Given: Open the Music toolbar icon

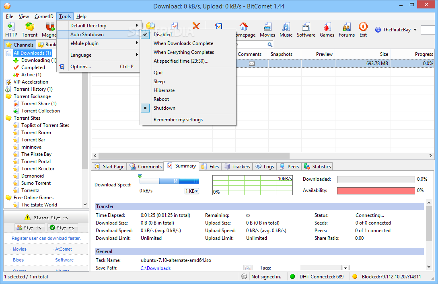Looking at the screenshot, I should tap(286, 30).
